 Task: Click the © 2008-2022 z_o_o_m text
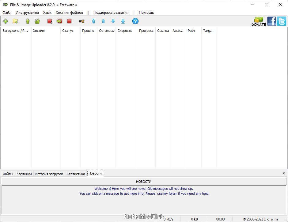coord(260,219)
